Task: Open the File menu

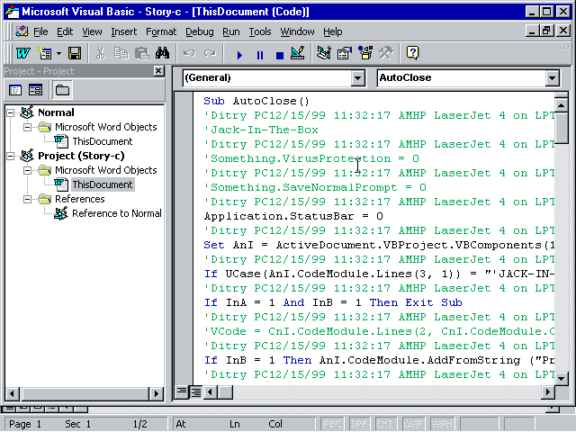Action: point(40,32)
